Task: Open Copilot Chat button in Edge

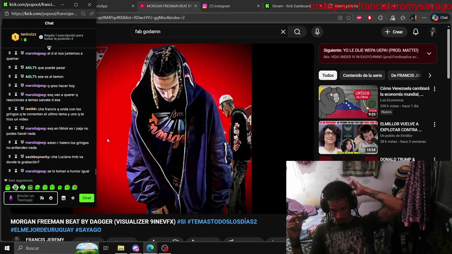Action: click(x=440, y=18)
